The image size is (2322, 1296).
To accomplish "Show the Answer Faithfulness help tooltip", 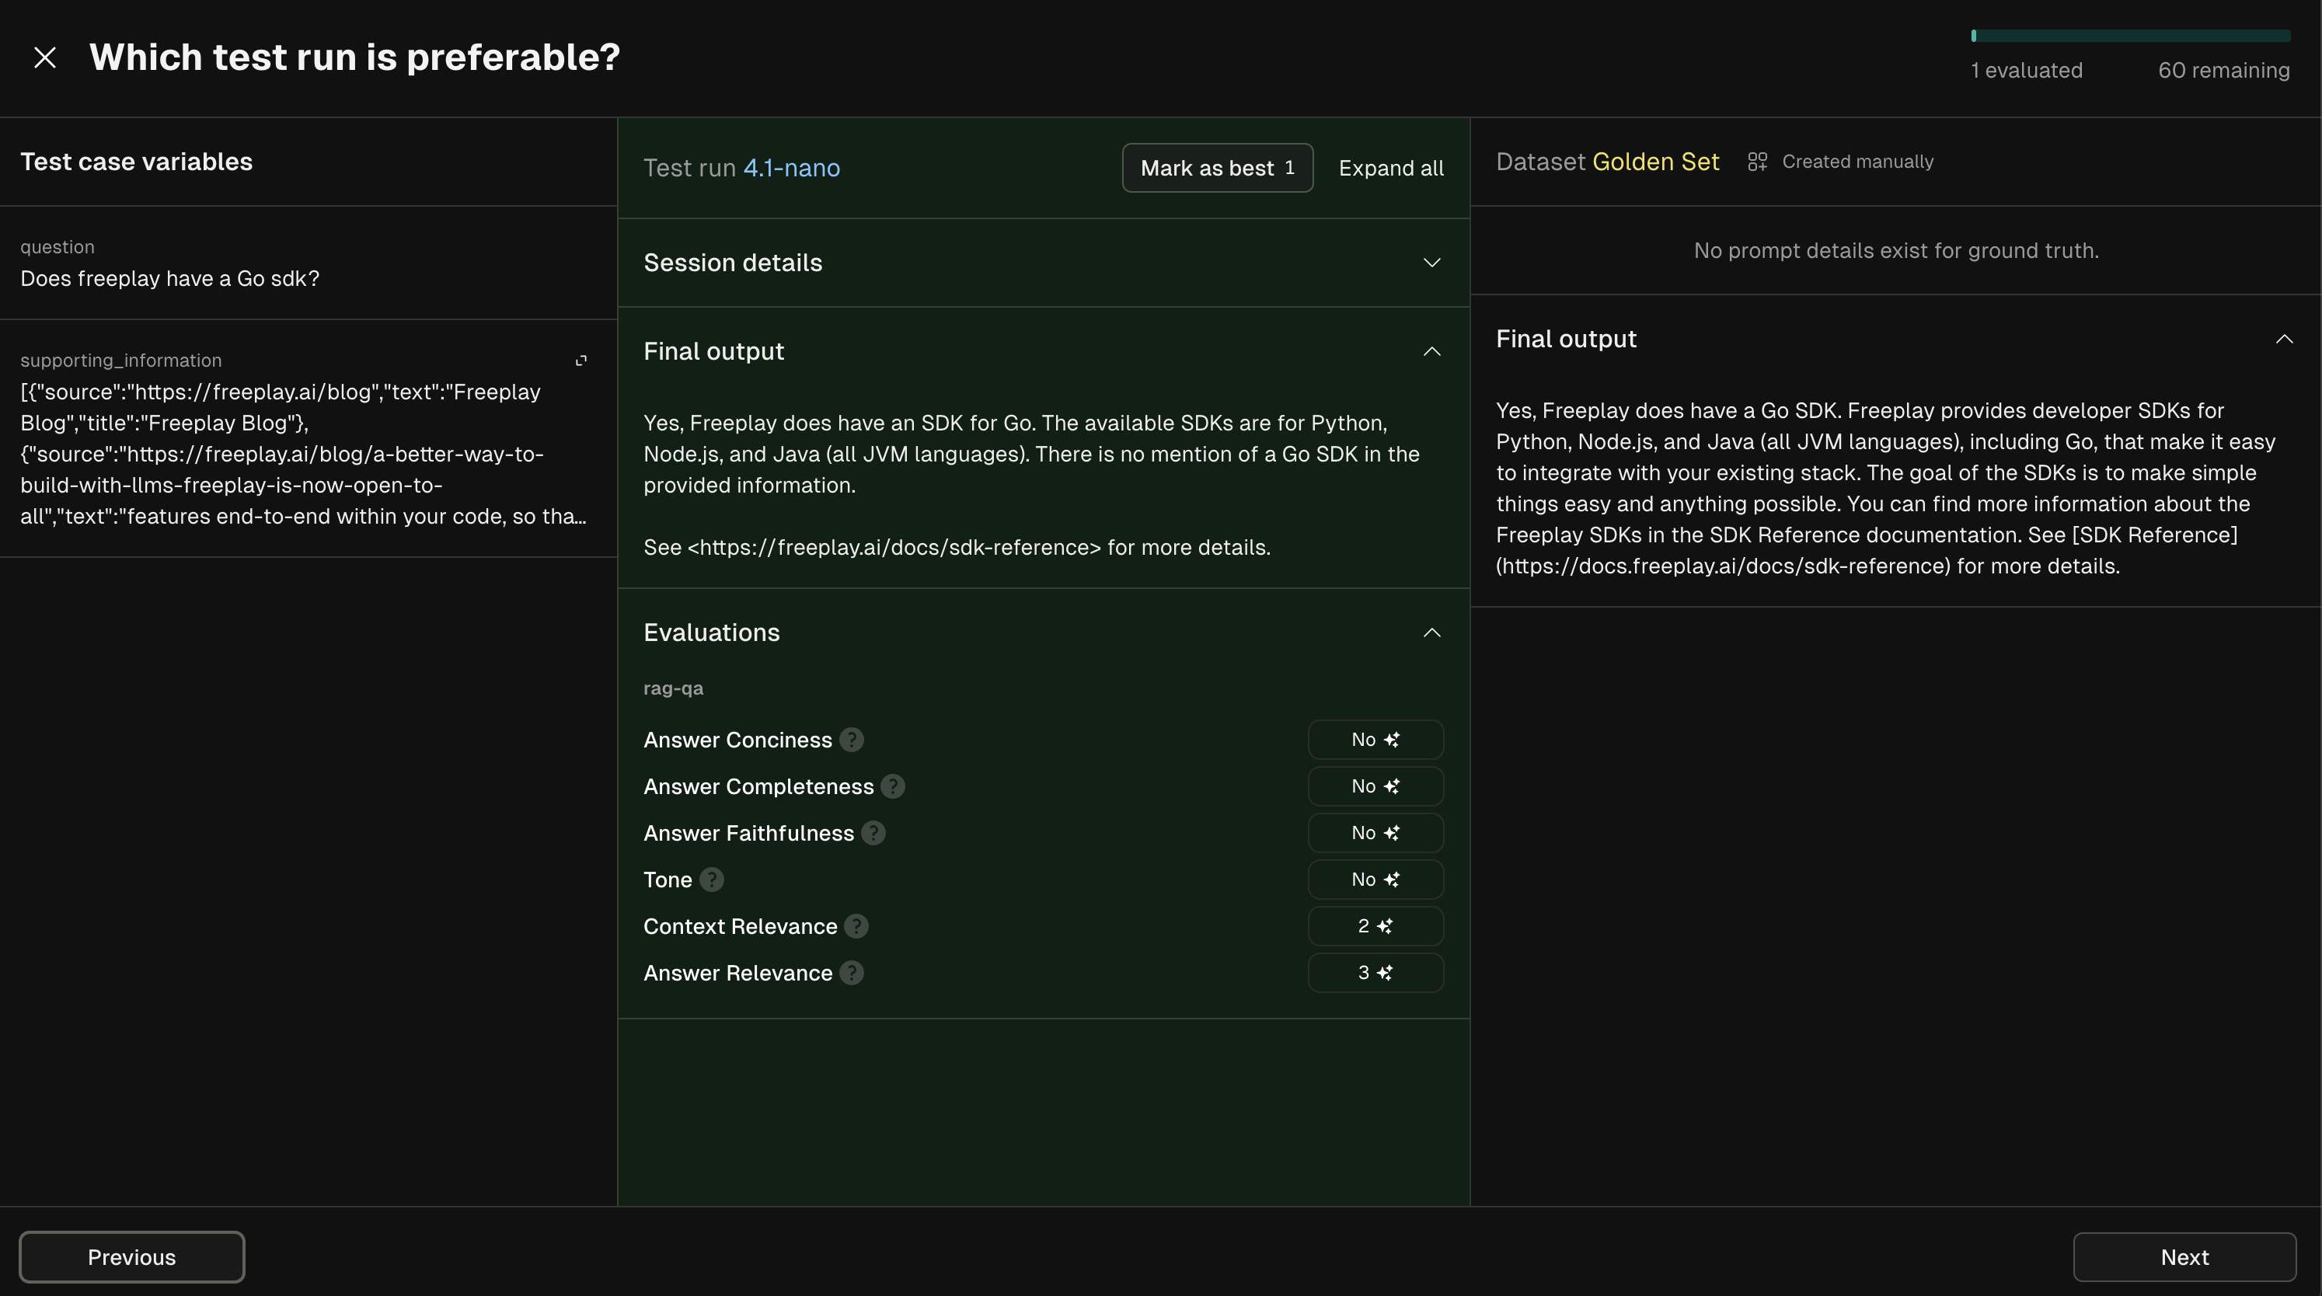I will pos(873,833).
